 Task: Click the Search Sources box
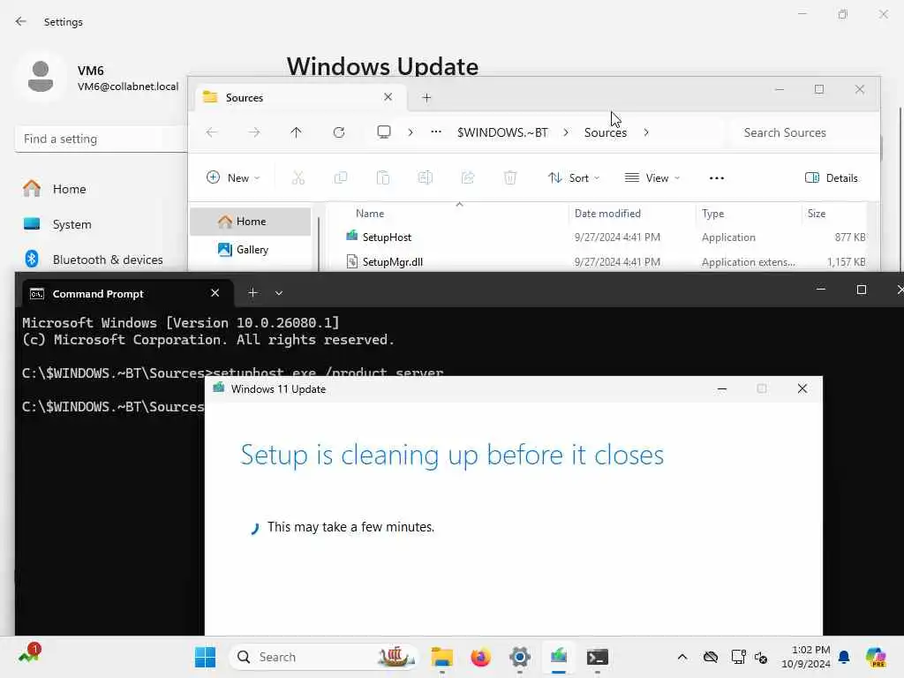pyautogui.click(x=804, y=132)
